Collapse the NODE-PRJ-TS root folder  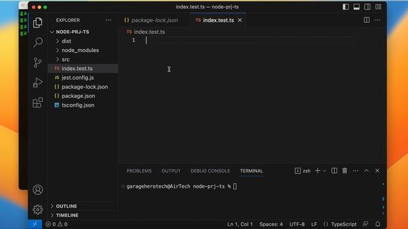[83, 32]
